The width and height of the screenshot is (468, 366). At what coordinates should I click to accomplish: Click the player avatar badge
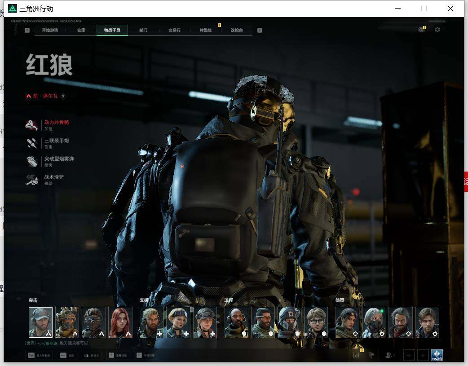pos(437,355)
